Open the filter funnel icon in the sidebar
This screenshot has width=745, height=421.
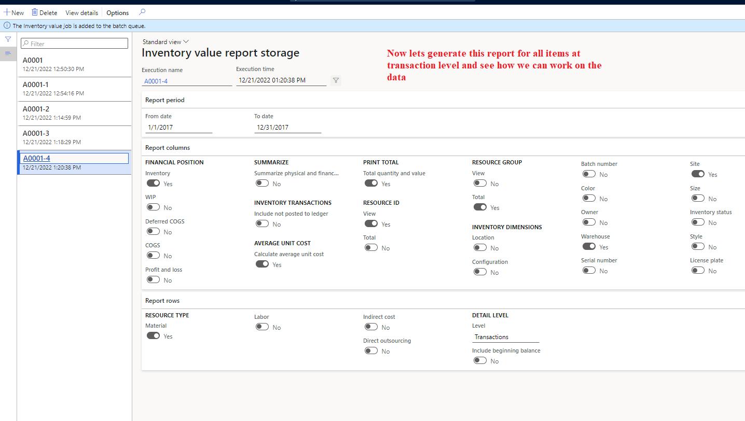(x=8, y=39)
